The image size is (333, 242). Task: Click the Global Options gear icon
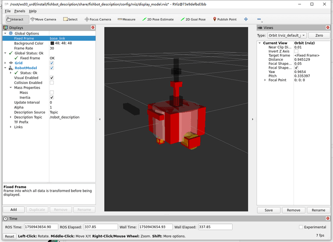coord(11,33)
